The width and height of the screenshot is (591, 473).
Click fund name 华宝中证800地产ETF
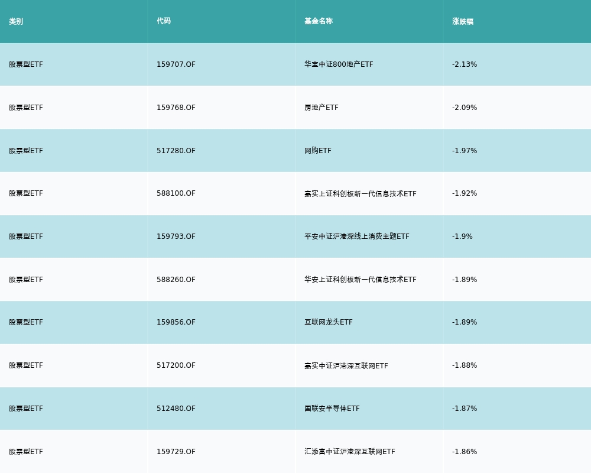pyautogui.click(x=339, y=64)
